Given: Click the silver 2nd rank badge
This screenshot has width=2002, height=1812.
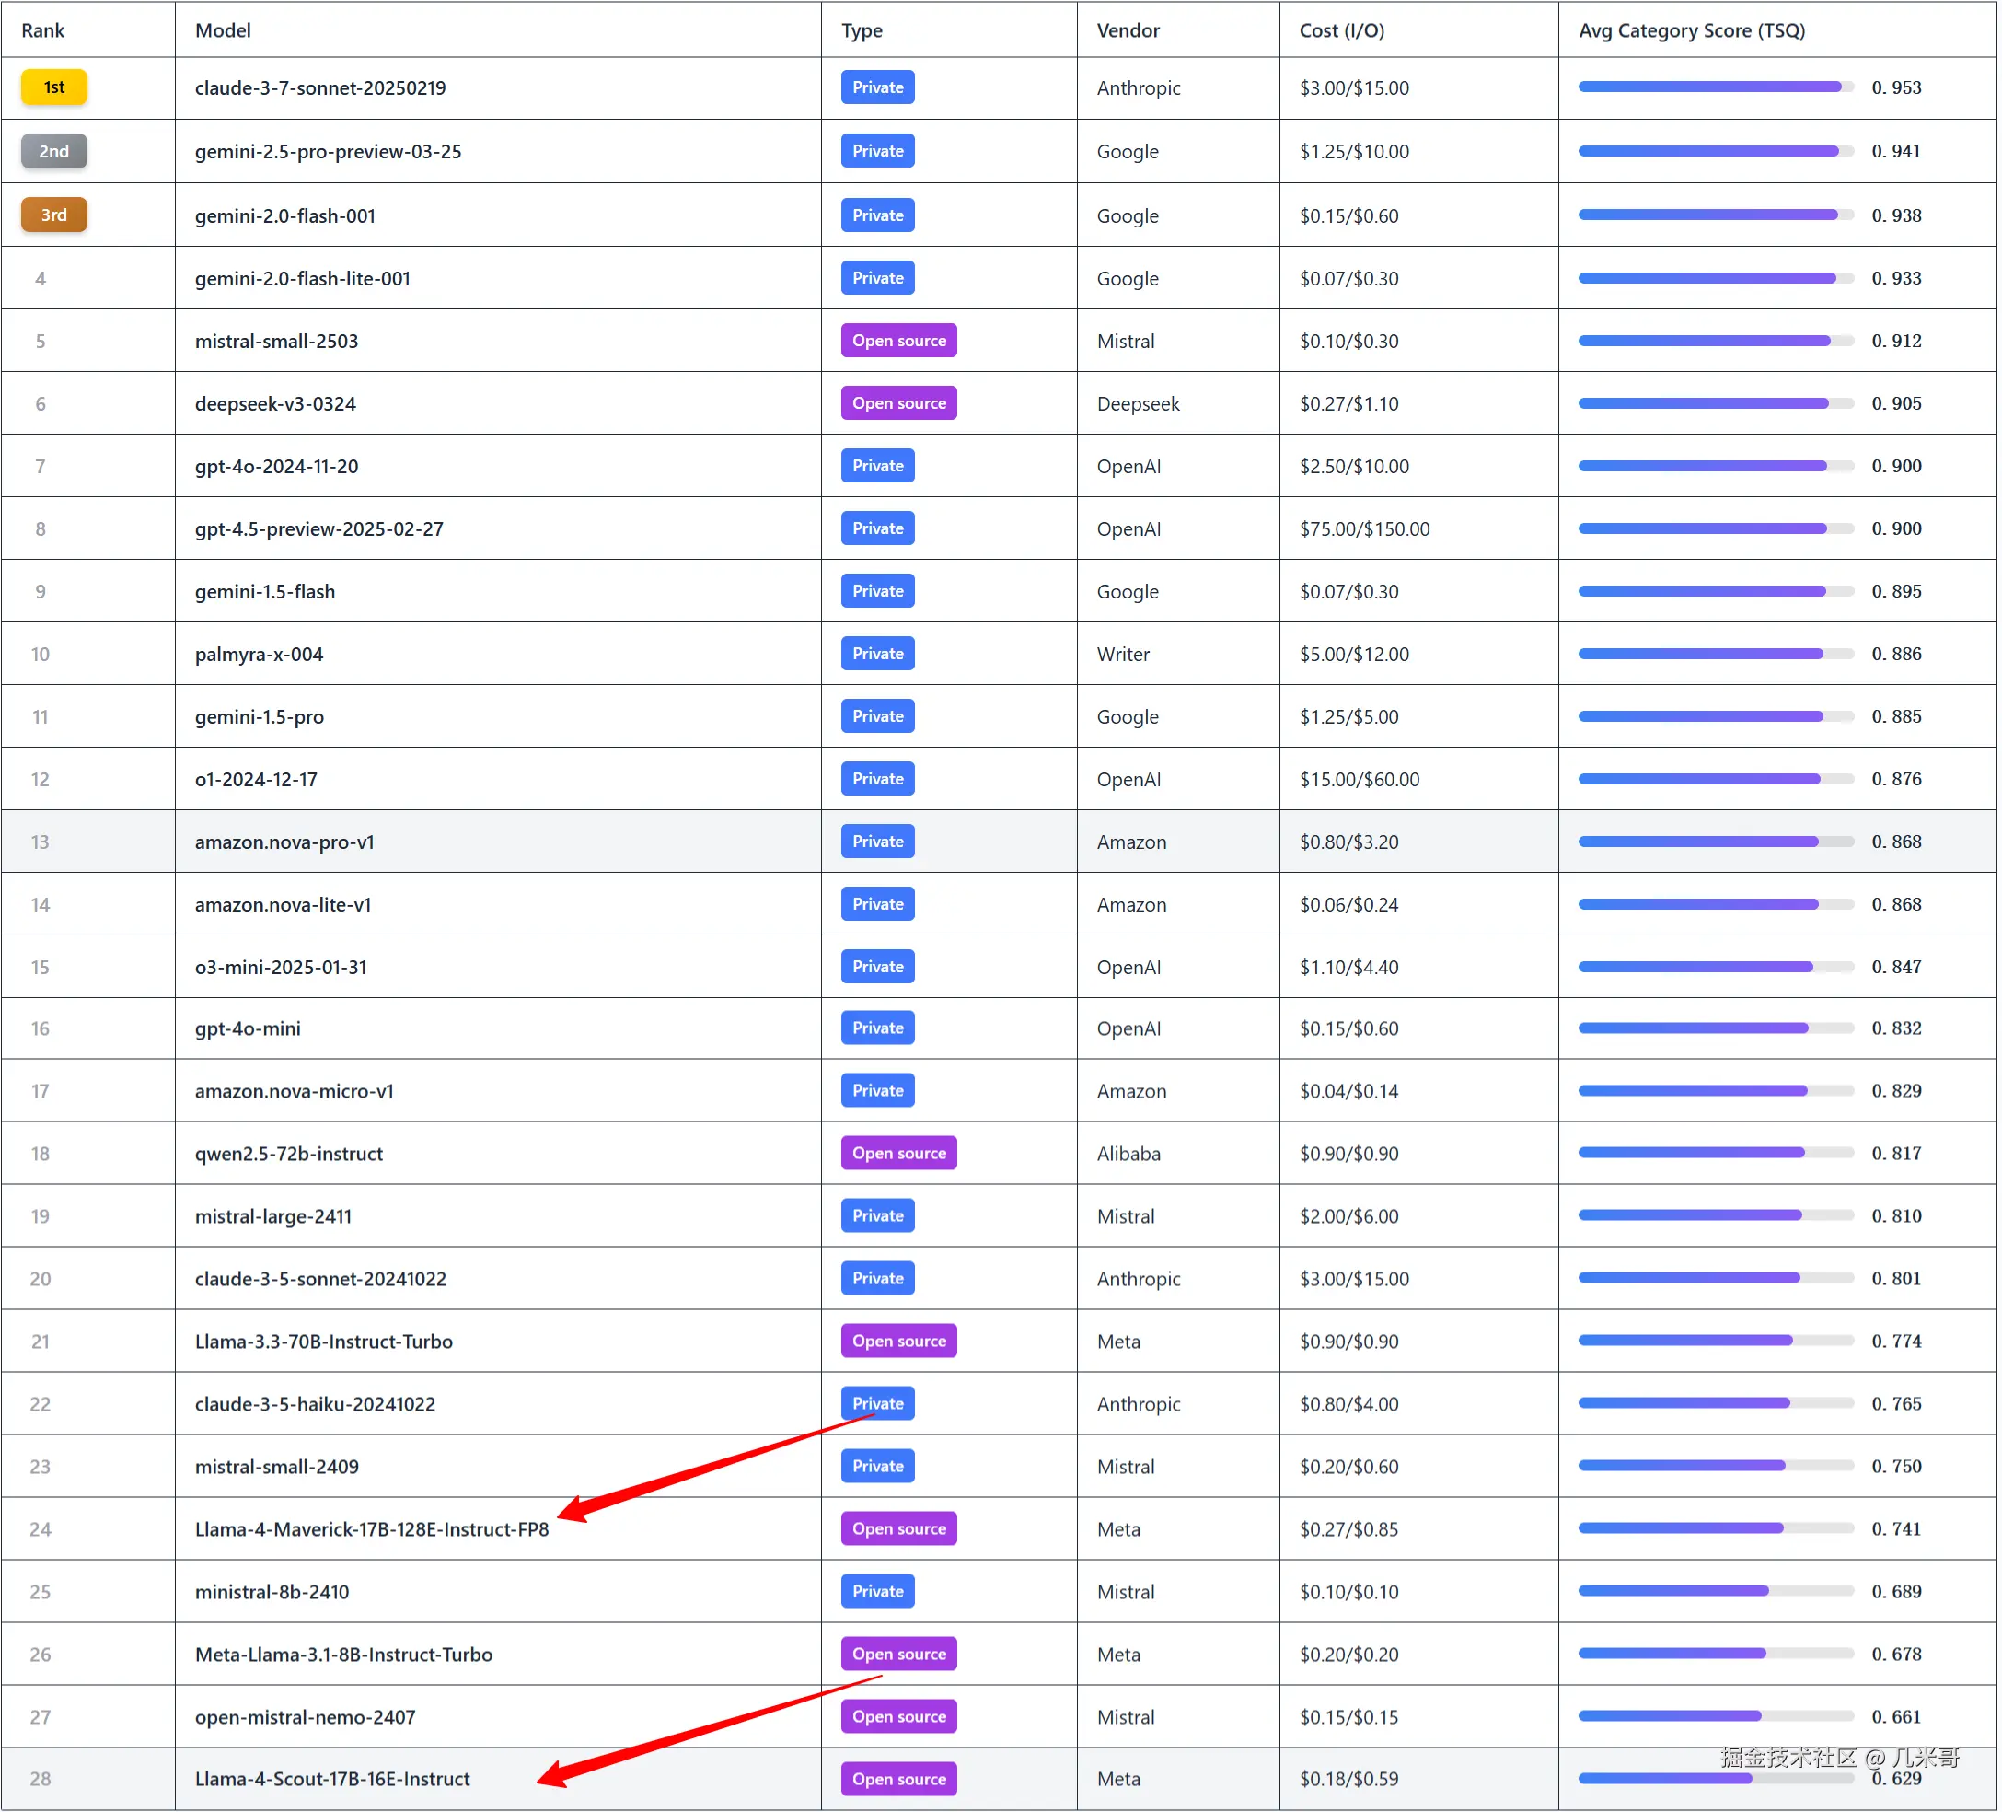Looking at the screenshot, I should pyautogui.click(x=53, y=151).
